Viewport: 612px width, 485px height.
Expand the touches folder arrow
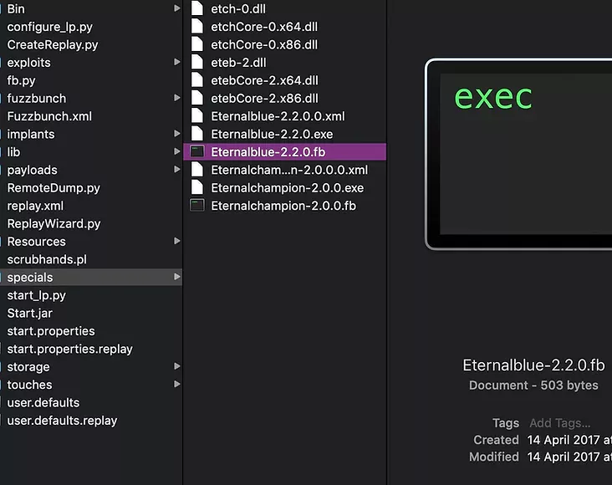tap(176, 385)
